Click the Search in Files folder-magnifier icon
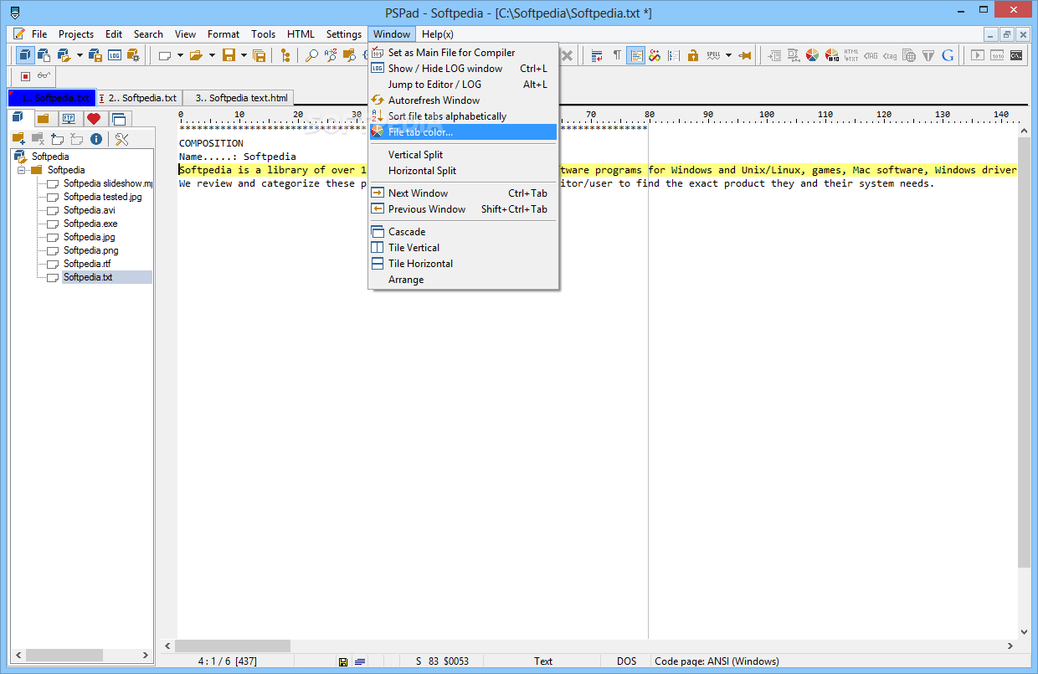The width and height of the screenshot is (1038, 674). point(350,55)
